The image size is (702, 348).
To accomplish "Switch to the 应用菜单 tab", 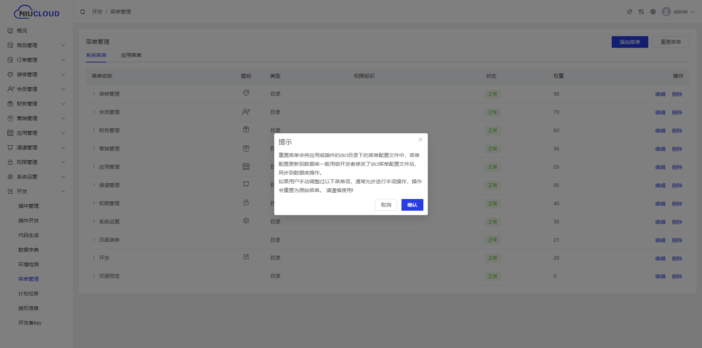I will tap(131, 55).
